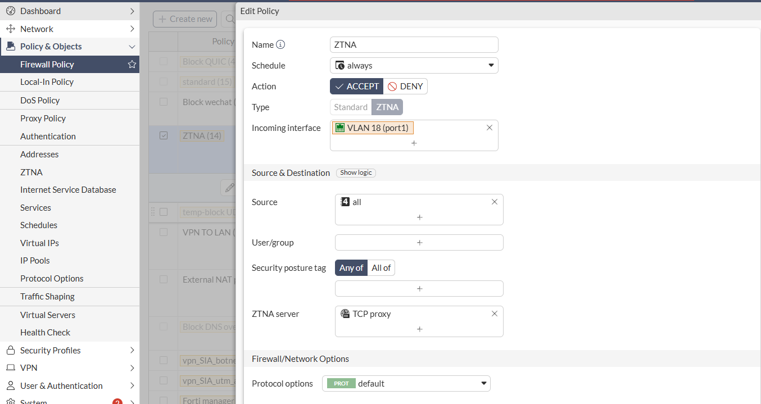761x404 pixels.
Task: Expand the User & Authentication chevron
Action: [x=132, y=385]
